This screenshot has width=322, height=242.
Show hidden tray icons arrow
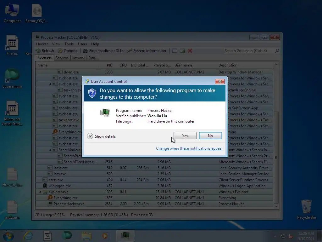[275, 236]
